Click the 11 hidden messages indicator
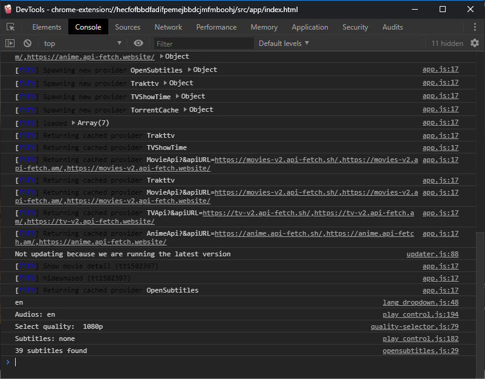The width and height of the screenshot is (485, 379). click(447, 44)
